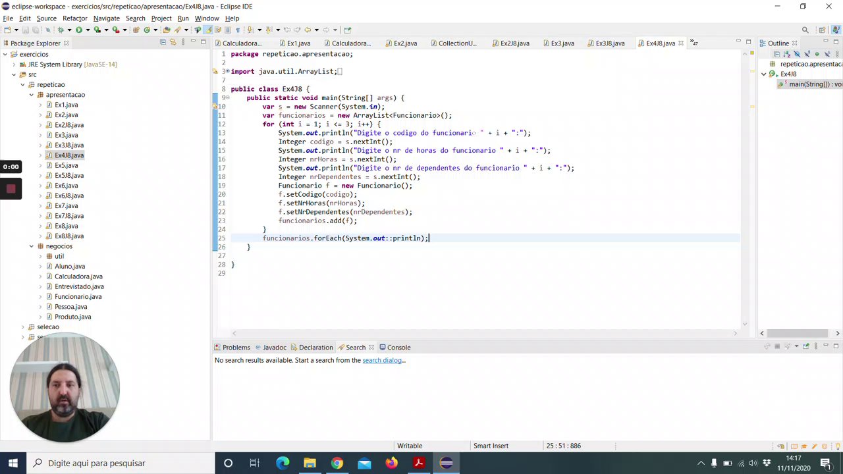Show hidden editor tabs list
843x474 pixels.
[x=693, y=43]
